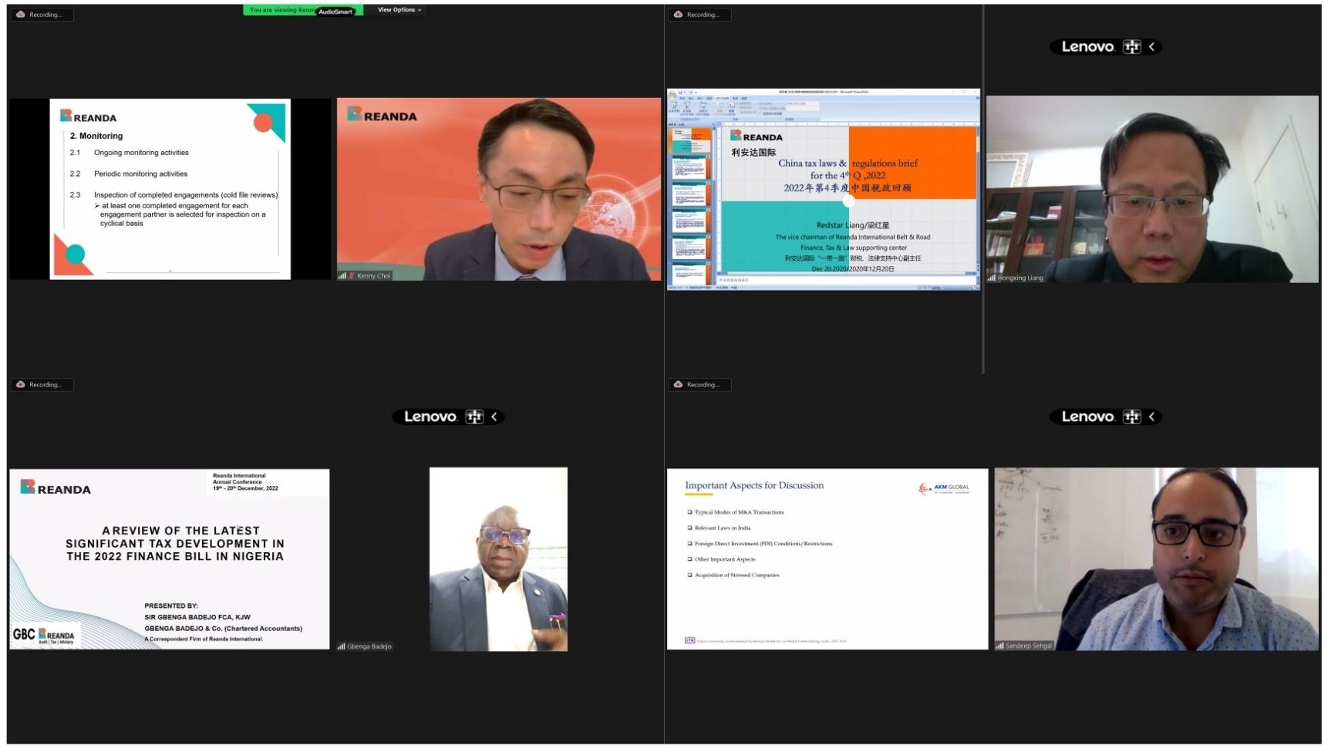Click 'Acquisition of Stressed Companies' bullet
Image resolution: width=1331 pixels, height=749 pixels.
coord(736,575)
